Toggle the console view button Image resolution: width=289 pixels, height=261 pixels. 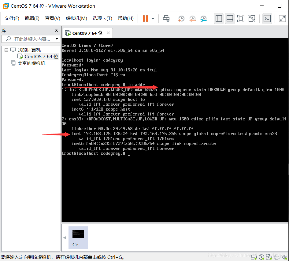point(267,18)
